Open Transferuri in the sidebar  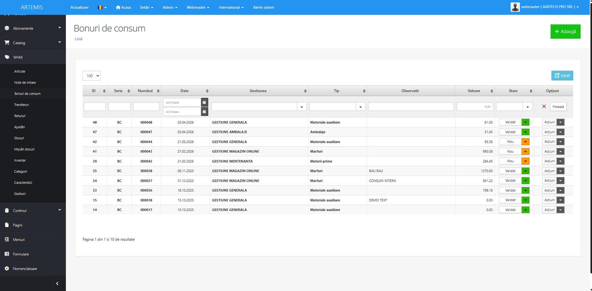click(21, 105)
